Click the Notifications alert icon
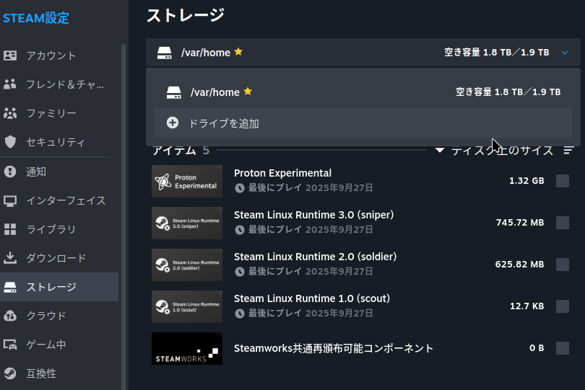585x390 pixels. click(10, 172)
